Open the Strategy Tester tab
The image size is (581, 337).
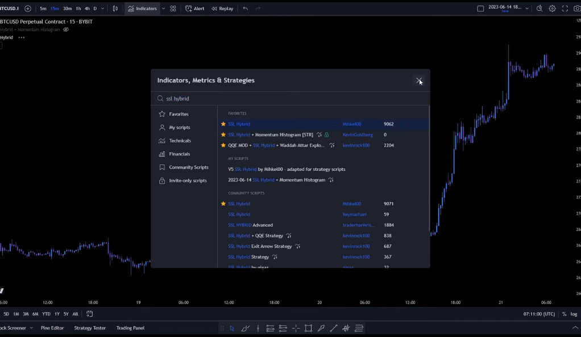[x=90, y=328]
